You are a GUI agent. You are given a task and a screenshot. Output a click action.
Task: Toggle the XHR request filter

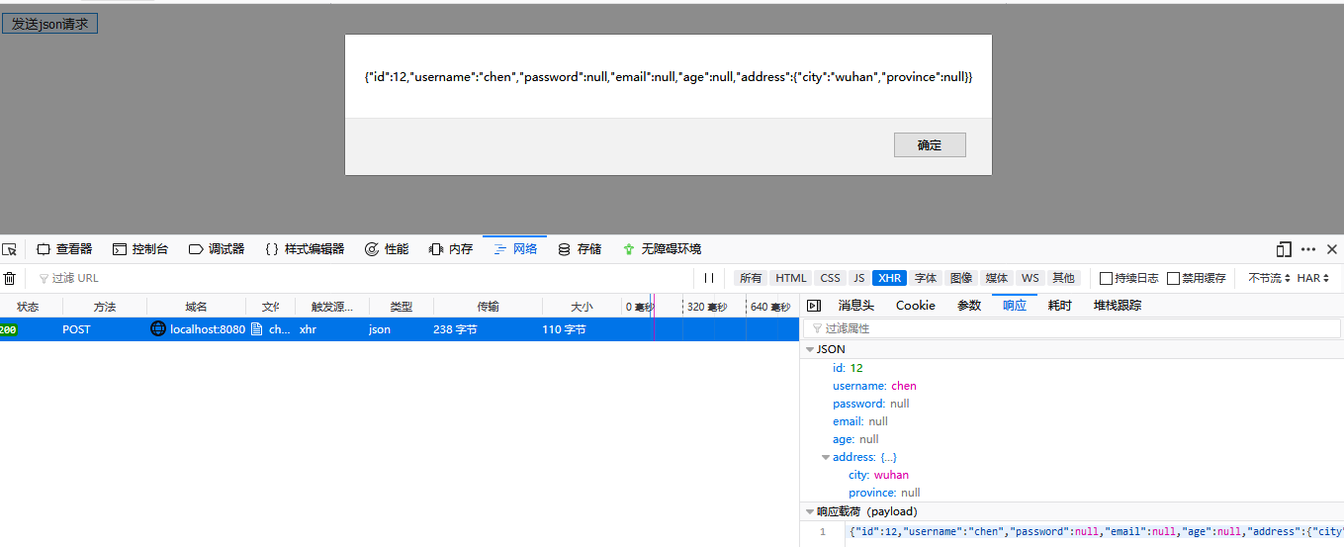(890, 279)
